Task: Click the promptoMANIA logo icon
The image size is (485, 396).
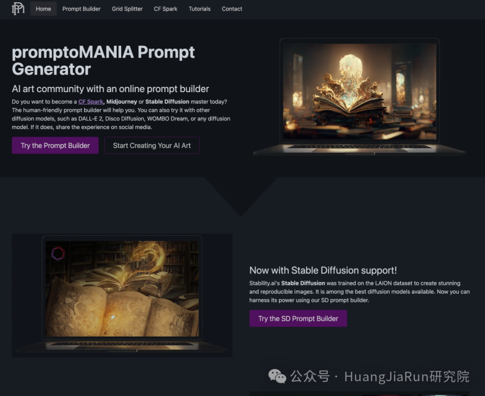Action: point(18,9)
